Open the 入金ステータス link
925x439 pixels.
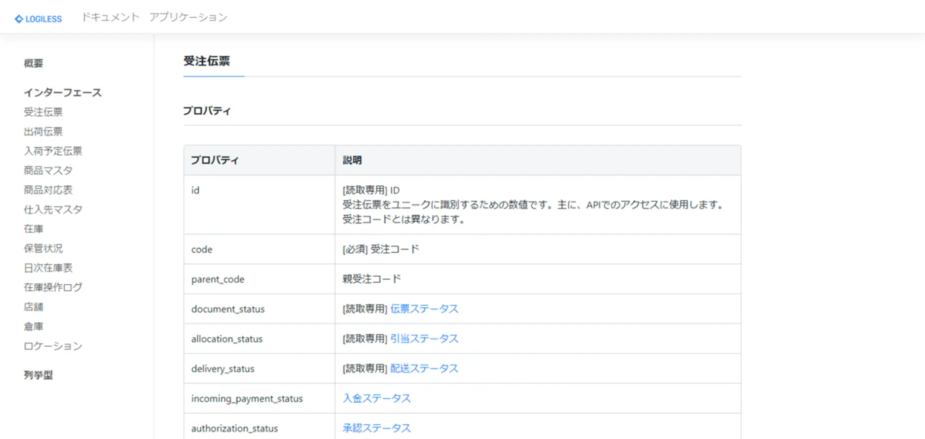click(x=376, y=398)
